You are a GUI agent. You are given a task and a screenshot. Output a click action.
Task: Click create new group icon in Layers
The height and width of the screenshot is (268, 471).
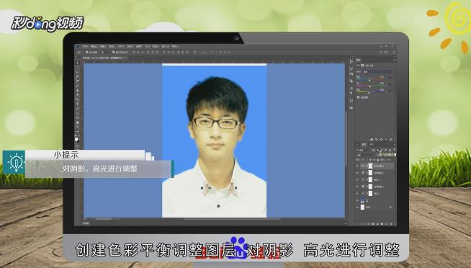click(382, 224)
